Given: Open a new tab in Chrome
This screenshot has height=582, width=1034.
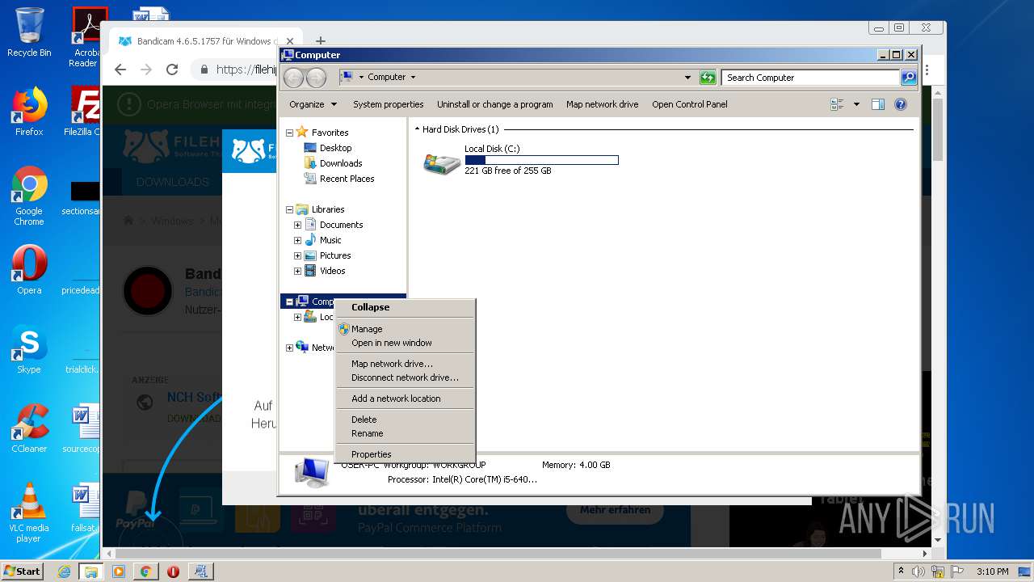Looking at the screenshot, I should coord(321,41).
